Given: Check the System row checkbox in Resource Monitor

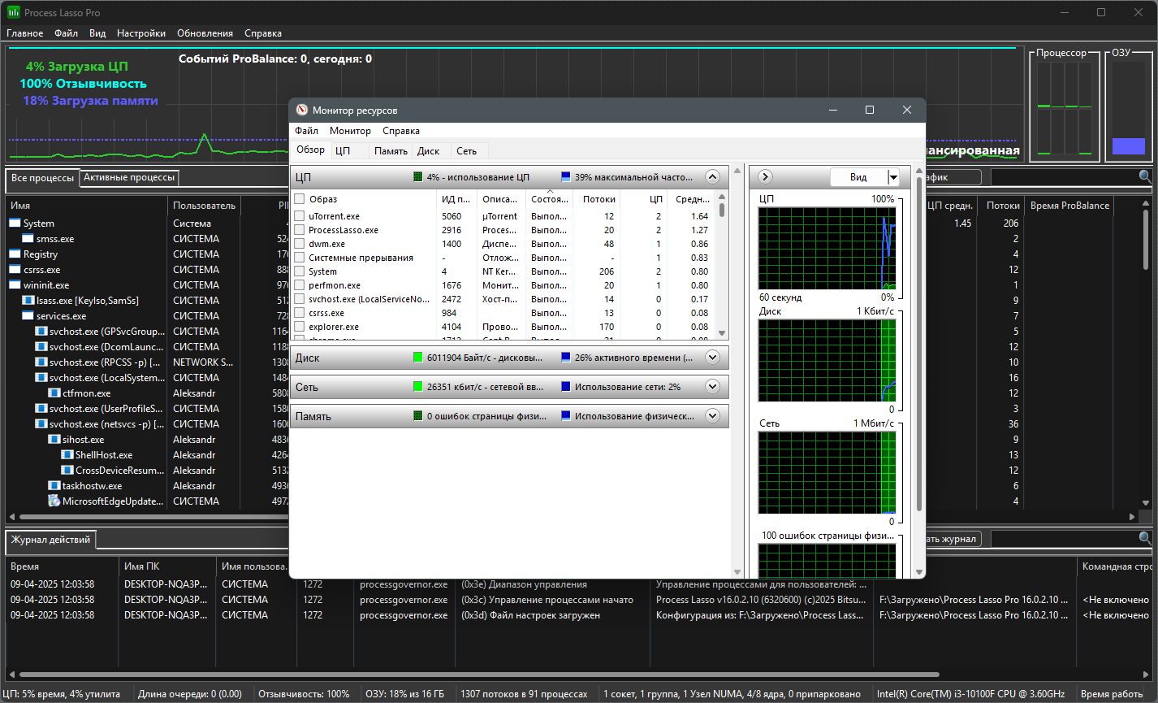Looking at the screenshot, I should (300, 271).
